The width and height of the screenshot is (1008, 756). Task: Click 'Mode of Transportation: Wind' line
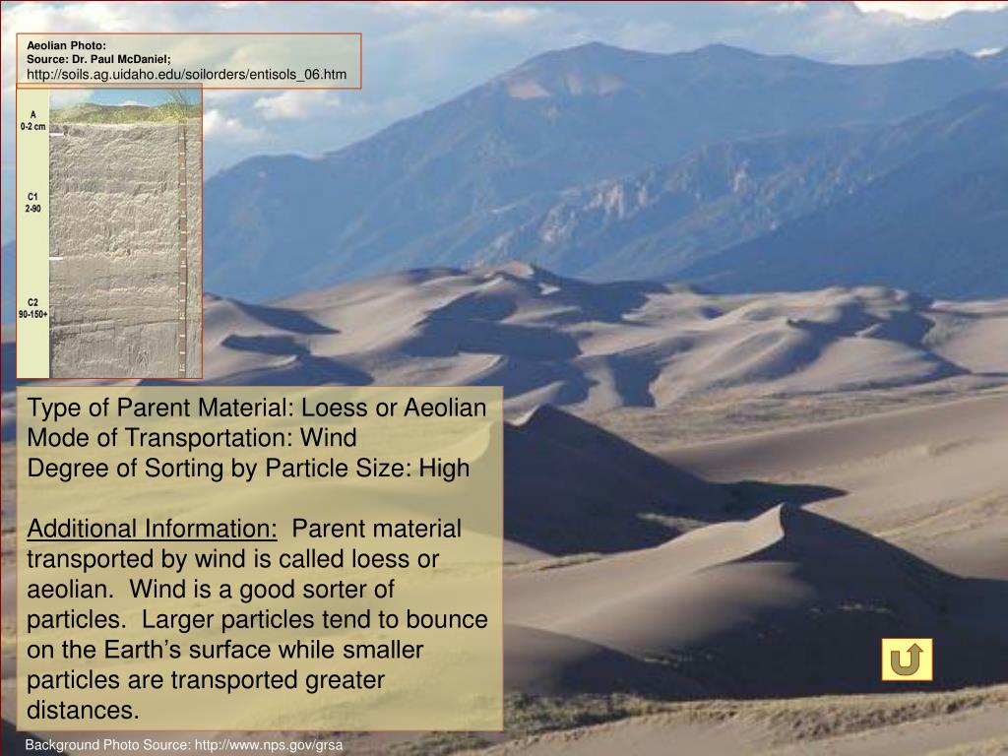tap(192, 438)
